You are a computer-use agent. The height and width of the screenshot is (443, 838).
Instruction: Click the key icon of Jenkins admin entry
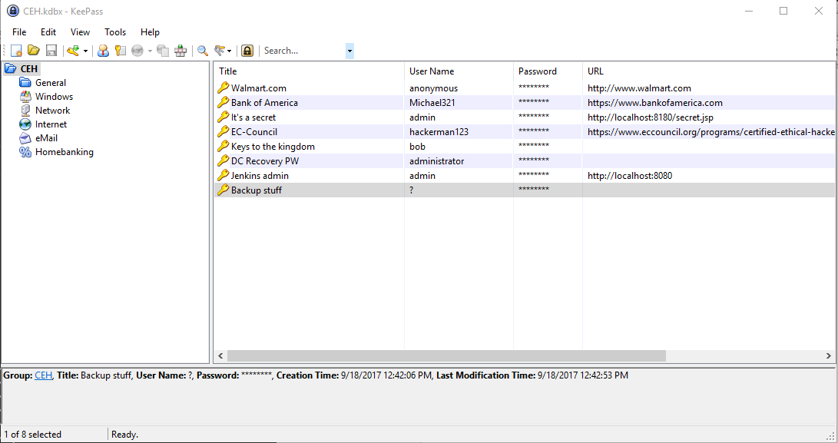(x=223, y=175)
